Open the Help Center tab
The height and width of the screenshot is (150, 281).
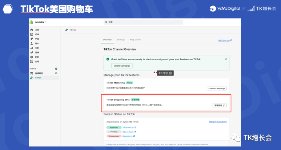point(135,40)
